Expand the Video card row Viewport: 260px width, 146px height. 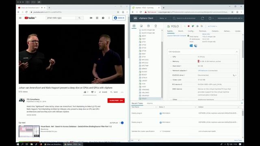pos(171,80)
